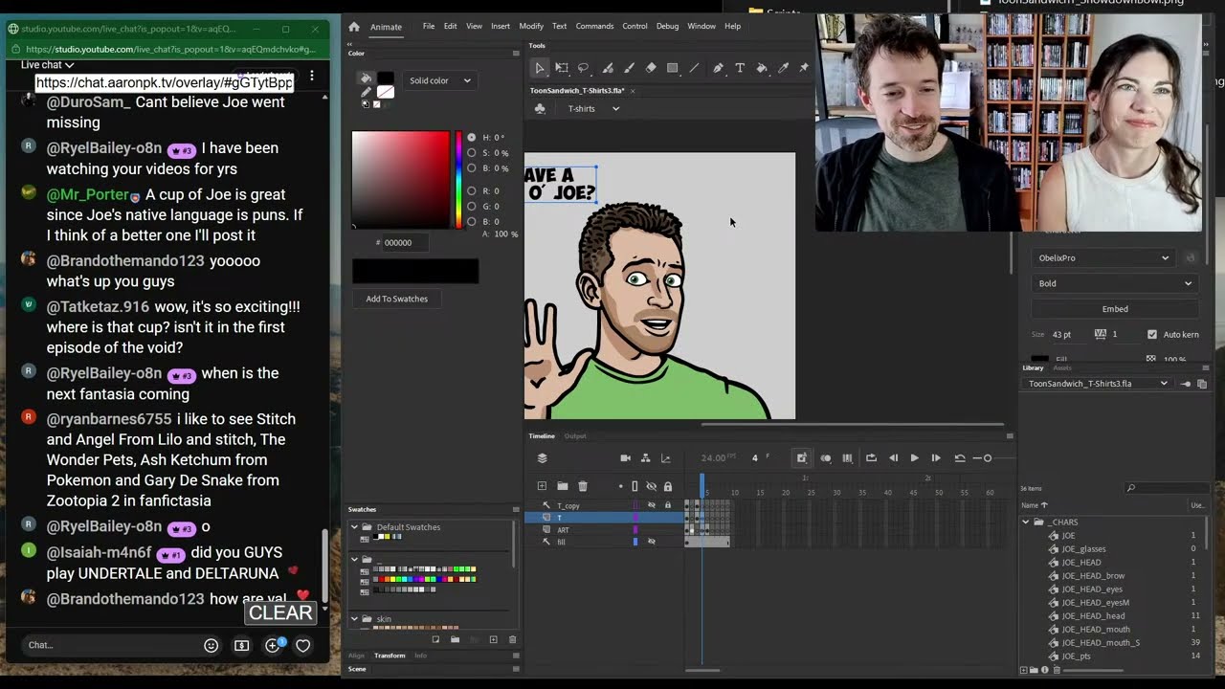Select the Text tool
The image size is (1225, 689).
coord(740,68)
